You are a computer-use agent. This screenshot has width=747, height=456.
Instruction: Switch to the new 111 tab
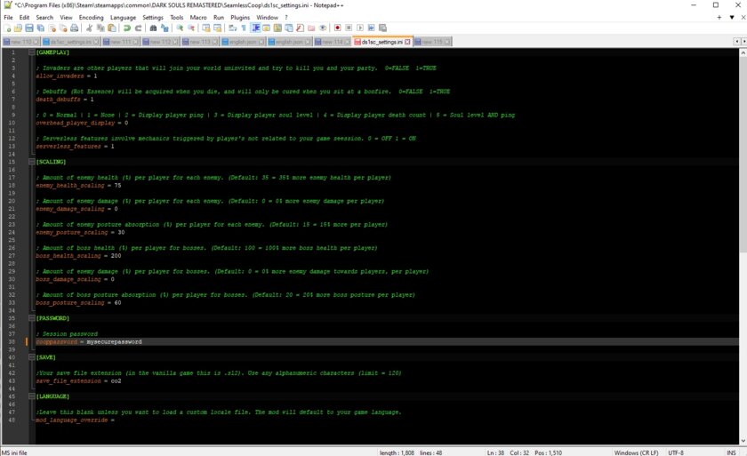[120, 42]
